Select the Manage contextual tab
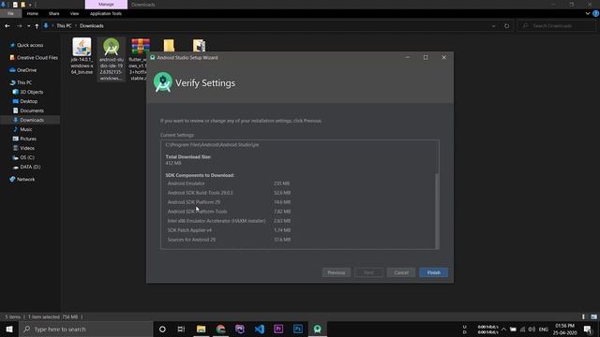600x337 pixels. coord(106,4)
